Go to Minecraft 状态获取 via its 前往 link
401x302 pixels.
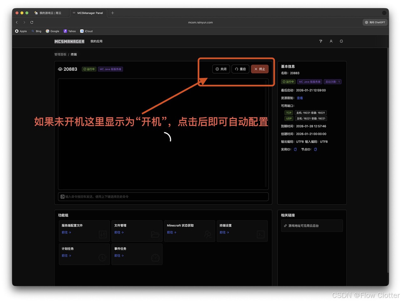coord(172,232)
